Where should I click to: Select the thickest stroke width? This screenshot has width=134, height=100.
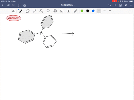click(x=110, y=11)
